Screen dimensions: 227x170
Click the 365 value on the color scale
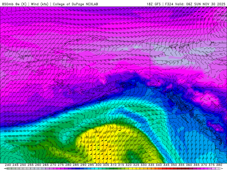[196, 165]
